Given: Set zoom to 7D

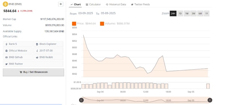Looking at the screenshot, I should (x=180, y=14).
